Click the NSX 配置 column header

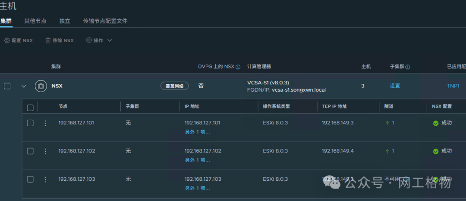click(x=442, y=106)
